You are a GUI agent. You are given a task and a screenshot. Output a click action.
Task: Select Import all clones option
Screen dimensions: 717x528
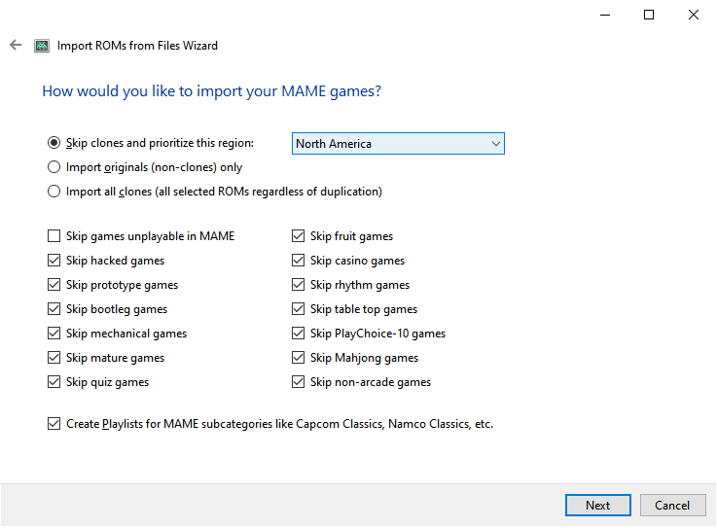coord(54,192)
